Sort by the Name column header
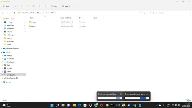This screenshot has height=108, width=192. (x=32, y=18)
